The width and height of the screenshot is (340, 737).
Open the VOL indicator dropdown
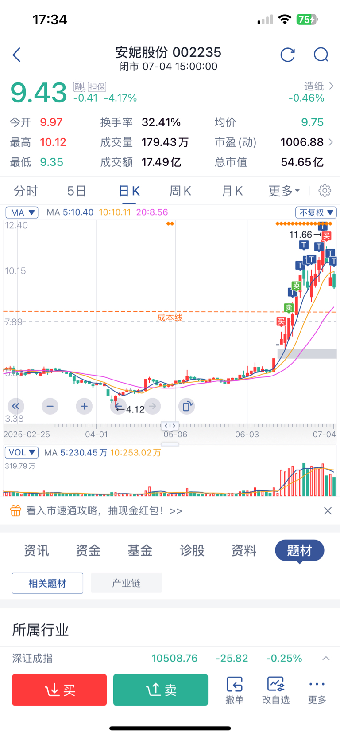22,452
